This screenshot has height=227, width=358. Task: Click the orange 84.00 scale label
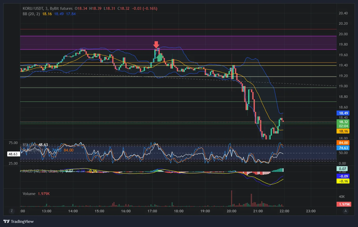(343, 143)
